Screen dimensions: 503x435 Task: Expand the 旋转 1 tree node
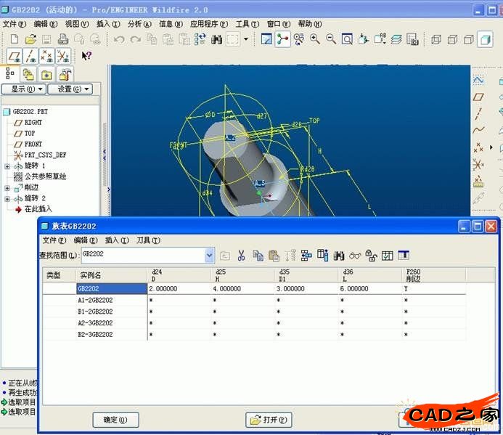[7, 166]
